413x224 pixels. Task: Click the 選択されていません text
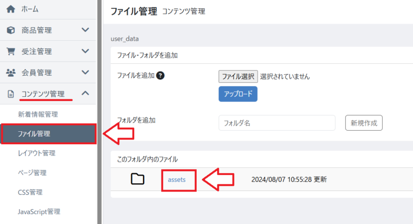pos(285,76)
